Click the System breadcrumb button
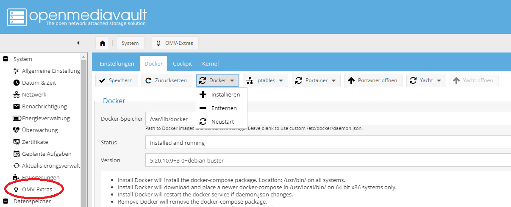Viewport: 511px width, 207px height. click(130, 43)
